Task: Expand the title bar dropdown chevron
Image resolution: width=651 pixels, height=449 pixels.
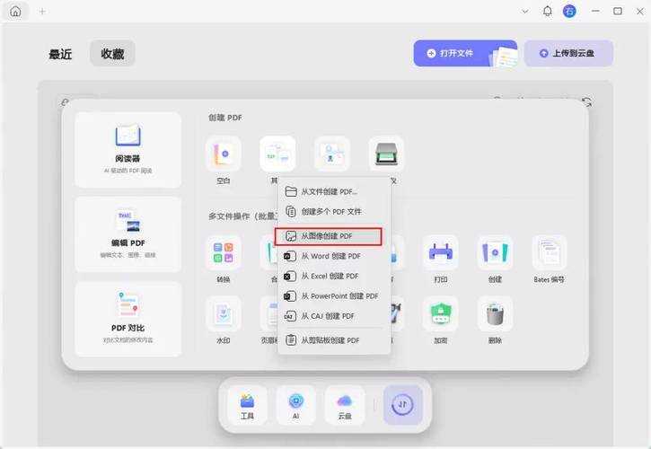Action: [x=525, y=11]
